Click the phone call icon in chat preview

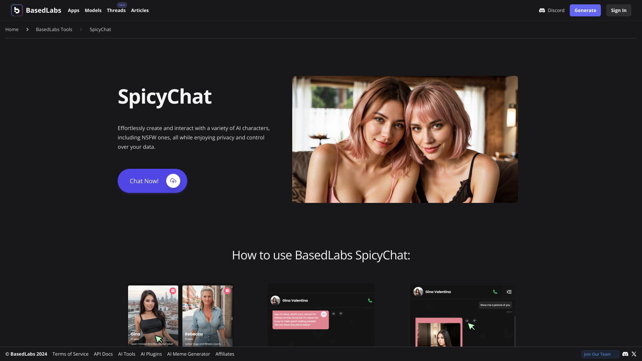[x=370, y=300]
